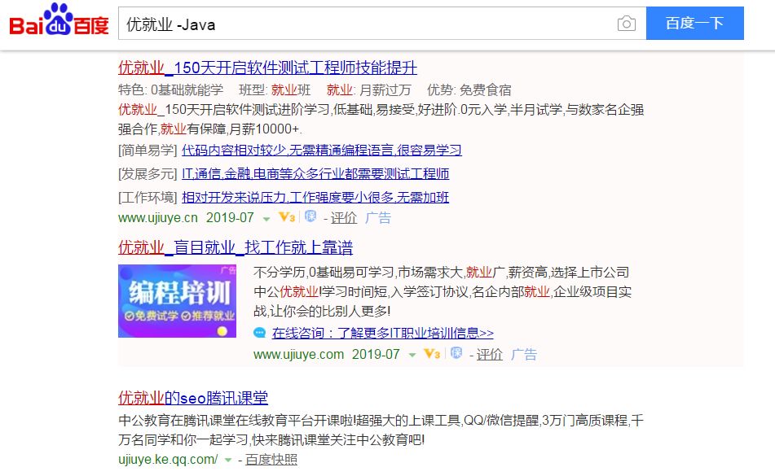
Task: Open camera image search in search box
Action: [626, 24]
